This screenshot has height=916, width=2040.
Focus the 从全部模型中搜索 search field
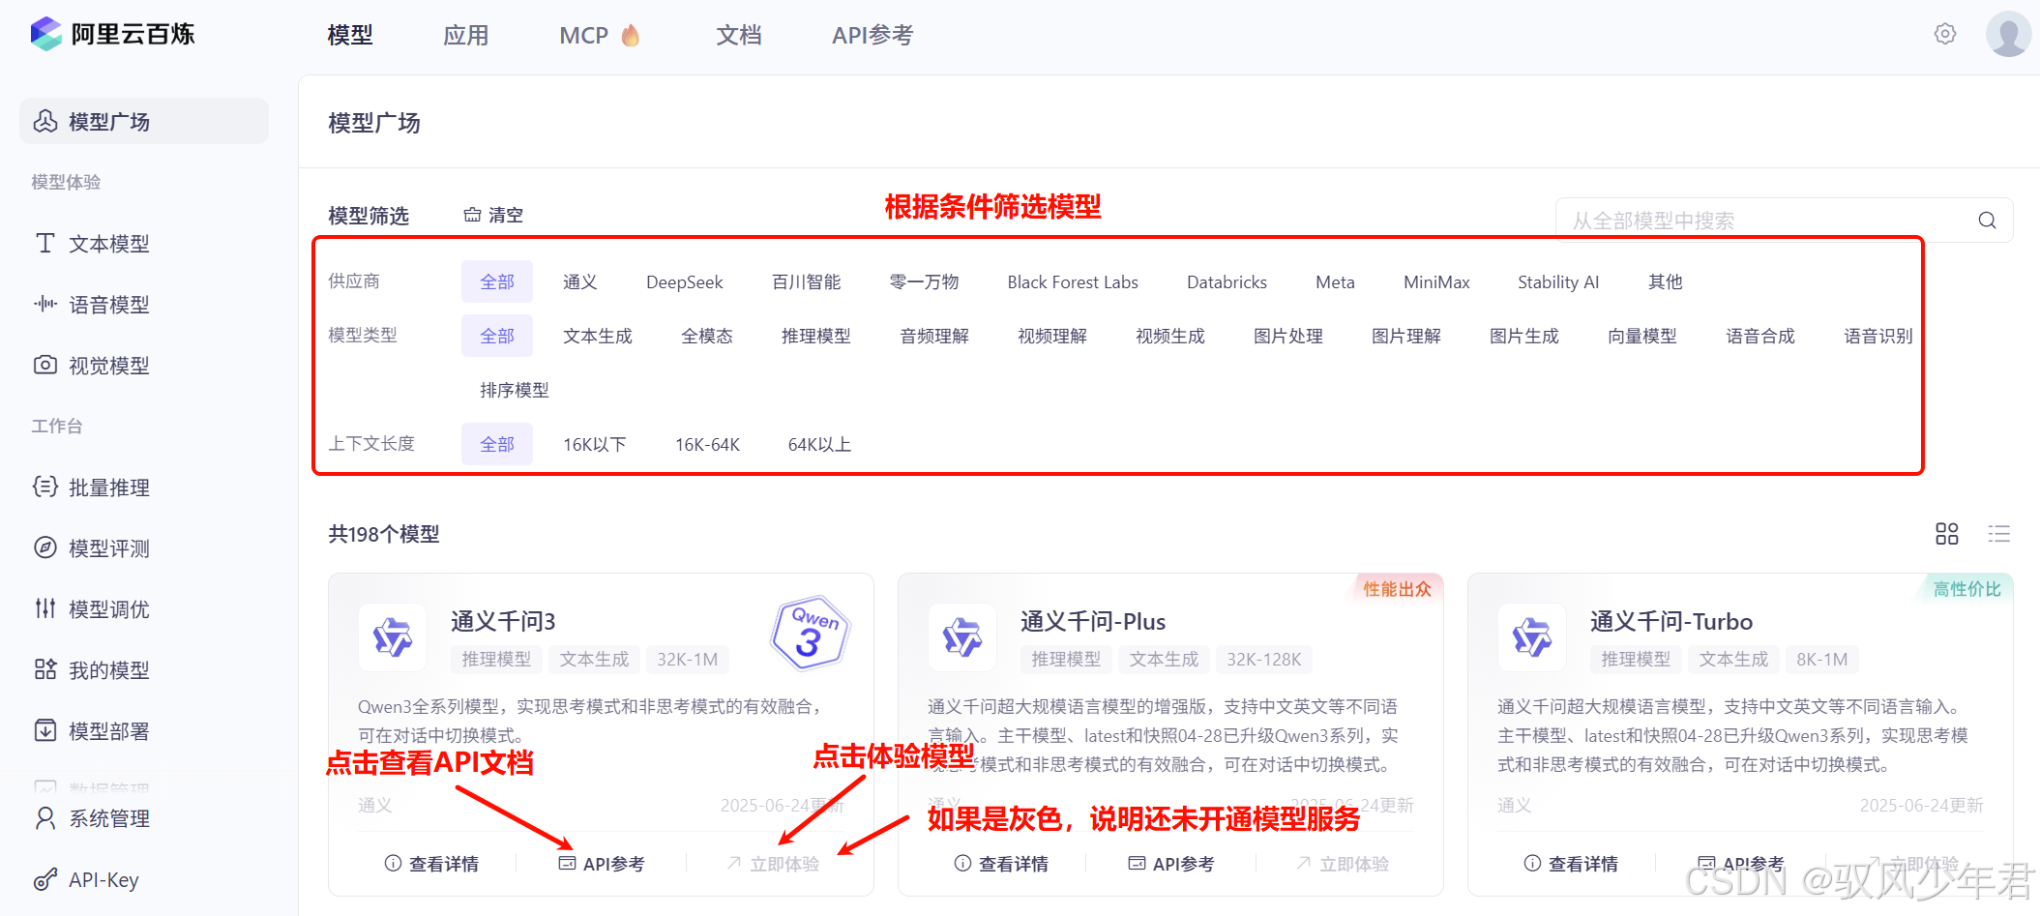[1784, 221]
